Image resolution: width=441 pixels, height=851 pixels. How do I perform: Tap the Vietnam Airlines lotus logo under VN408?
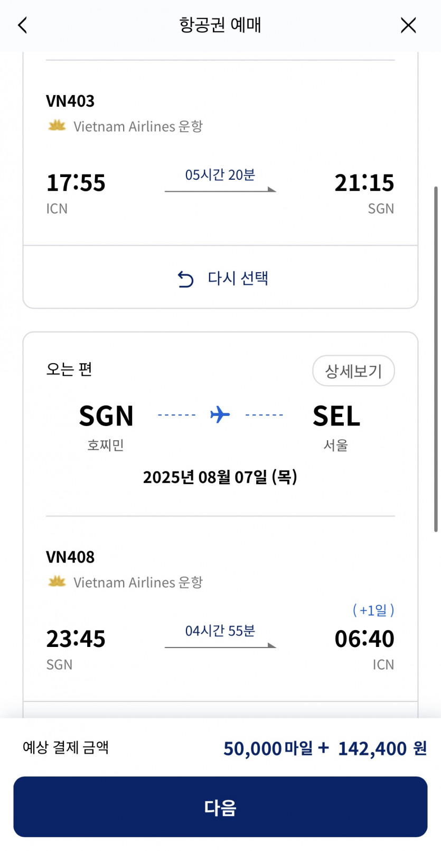click(x=57, y=581)
